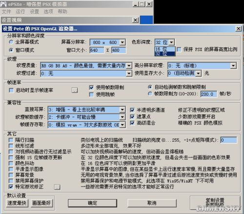Click the ePSXe gamepad icon in title bar
This screenshot has width=244, height=214.
(x=3, y=4)
